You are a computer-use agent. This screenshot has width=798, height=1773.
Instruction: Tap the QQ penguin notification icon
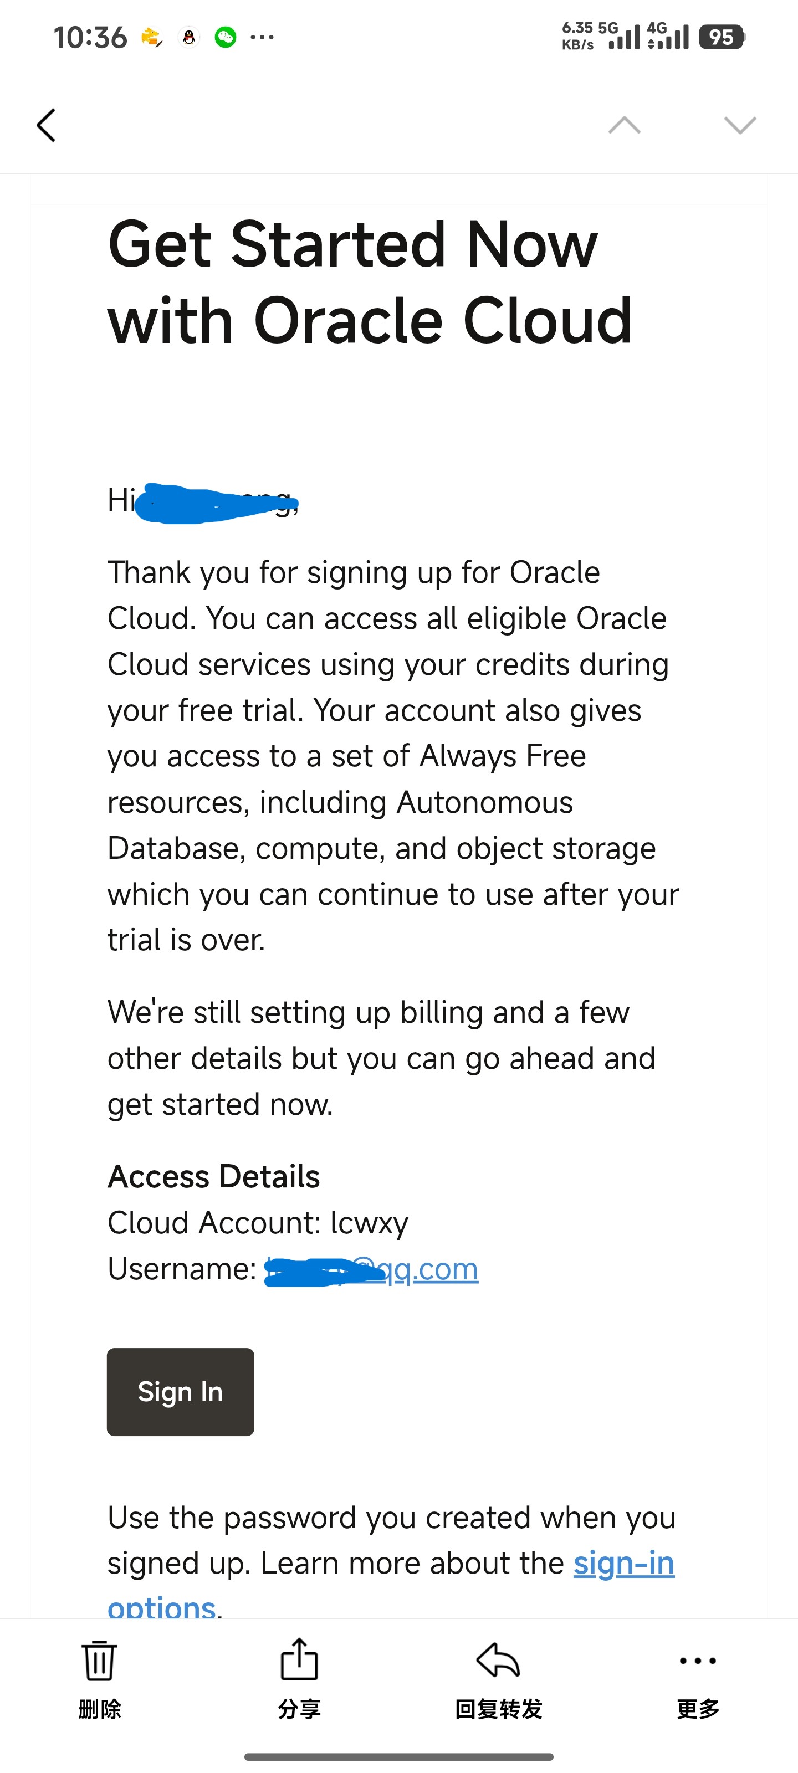188,37
